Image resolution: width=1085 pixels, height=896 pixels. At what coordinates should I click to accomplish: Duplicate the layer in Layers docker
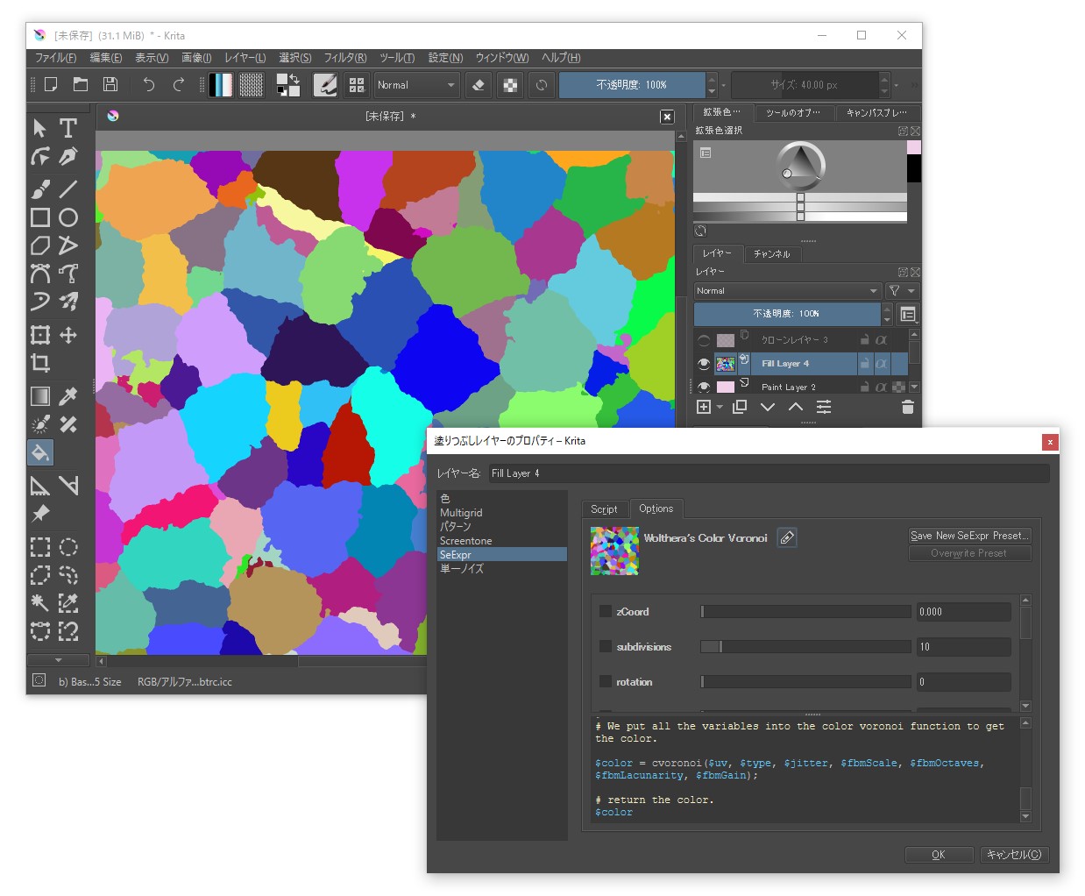point(740,407)
